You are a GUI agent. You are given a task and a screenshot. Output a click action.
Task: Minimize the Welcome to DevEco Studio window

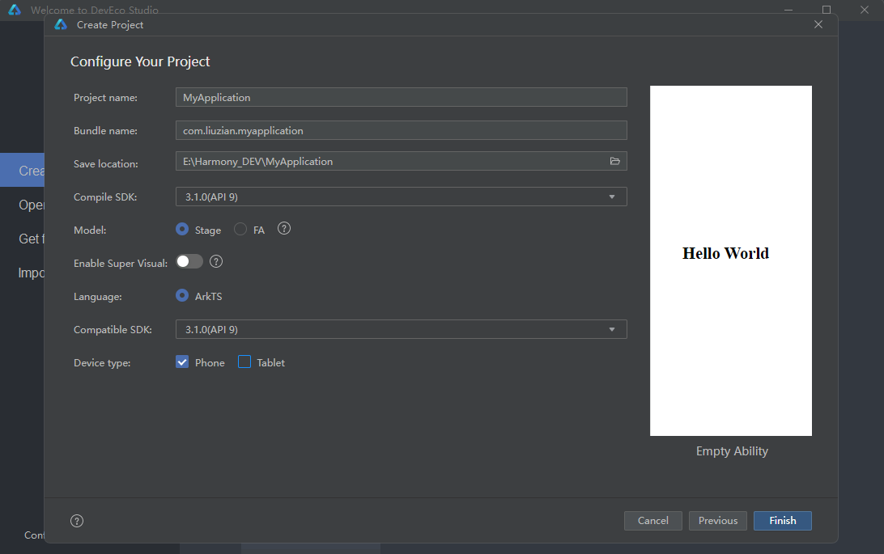pyautogui.click(x=788, y=10)
